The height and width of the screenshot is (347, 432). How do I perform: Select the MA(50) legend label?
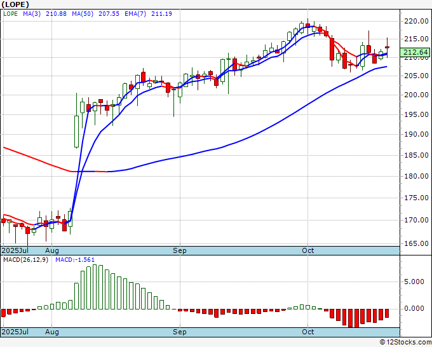tap(83, 13)
